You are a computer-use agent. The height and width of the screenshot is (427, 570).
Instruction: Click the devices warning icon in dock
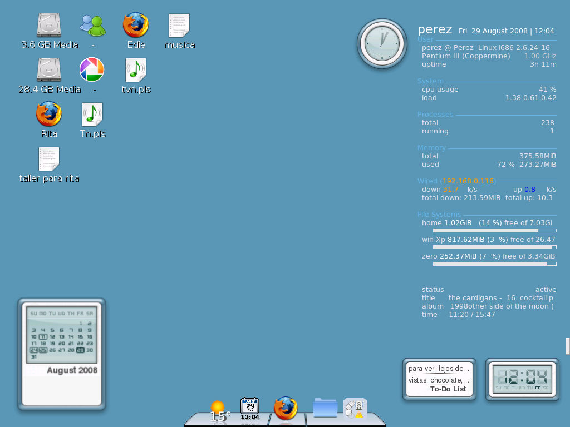(355, 409)
